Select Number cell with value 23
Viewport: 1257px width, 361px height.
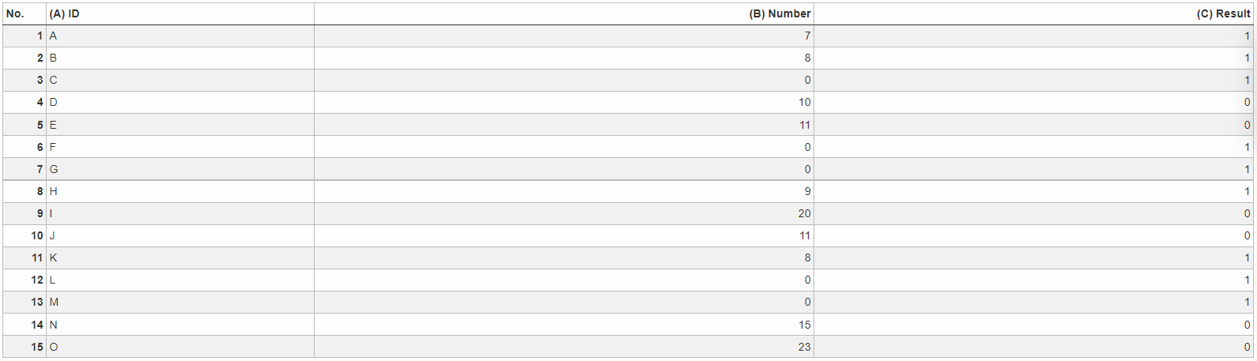pos(564,347)
